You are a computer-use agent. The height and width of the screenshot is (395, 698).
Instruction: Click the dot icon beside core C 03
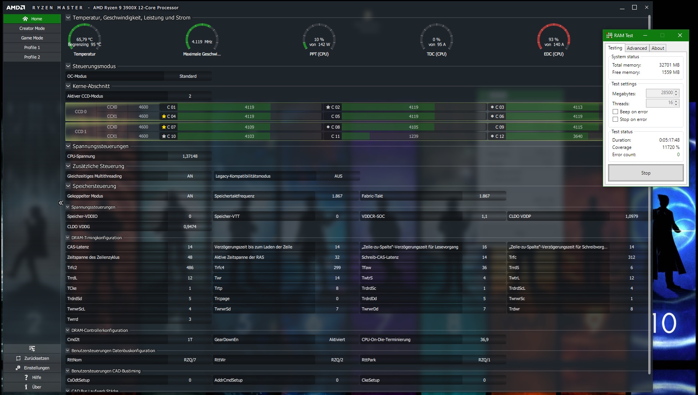[492, 107]
